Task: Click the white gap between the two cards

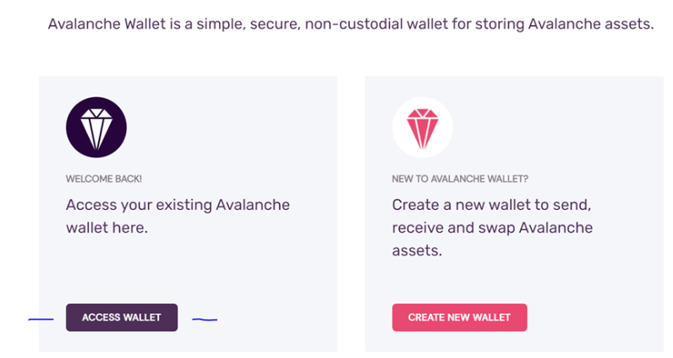Action: click(351, 214)
